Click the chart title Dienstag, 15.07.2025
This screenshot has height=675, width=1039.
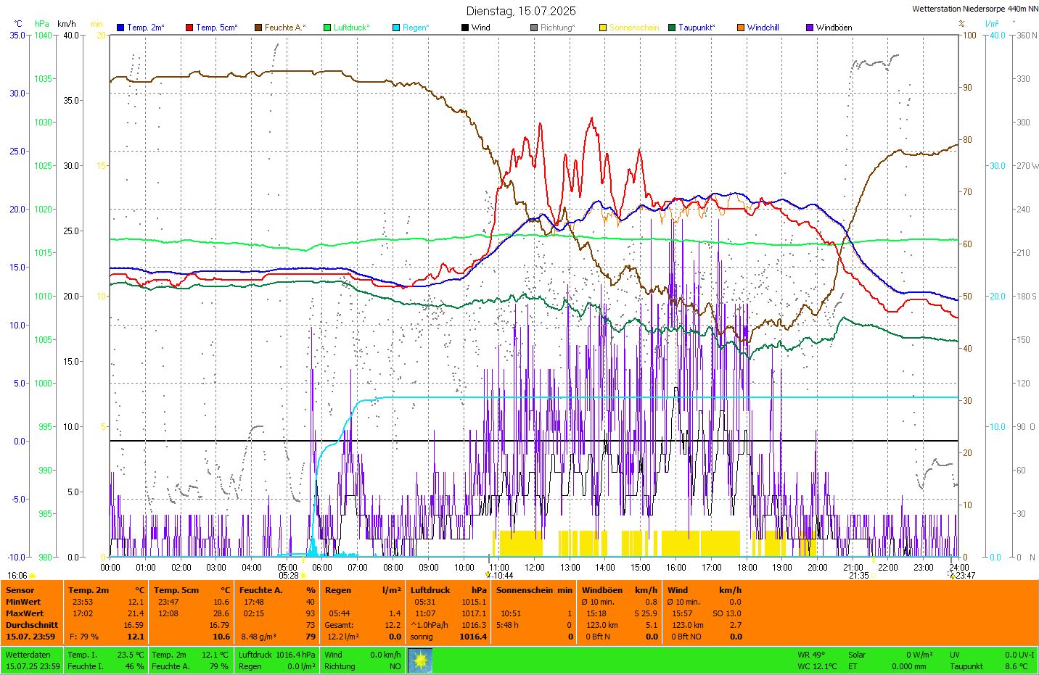click(521, 11)
